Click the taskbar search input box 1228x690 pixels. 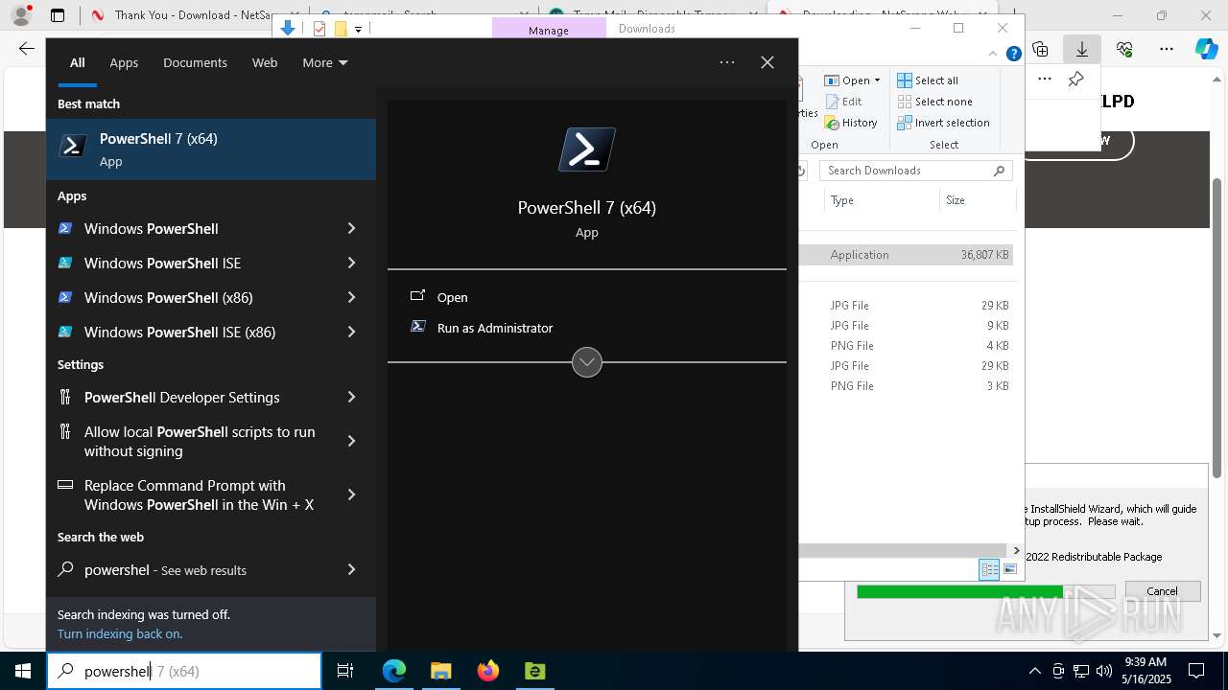pyautogui.click(x=184, y=671)
